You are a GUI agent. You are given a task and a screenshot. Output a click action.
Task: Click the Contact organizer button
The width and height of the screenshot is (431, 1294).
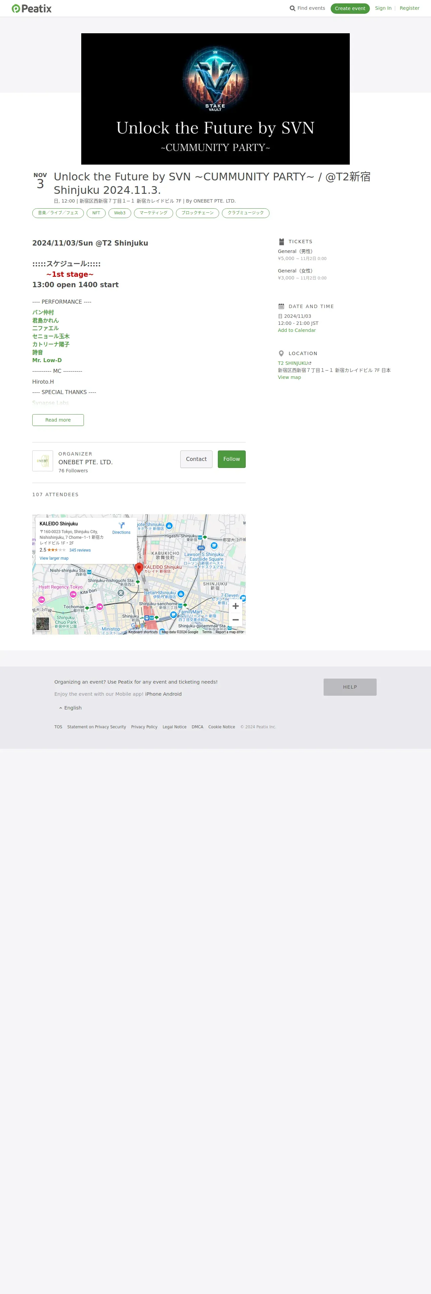[x=196, y=459]
